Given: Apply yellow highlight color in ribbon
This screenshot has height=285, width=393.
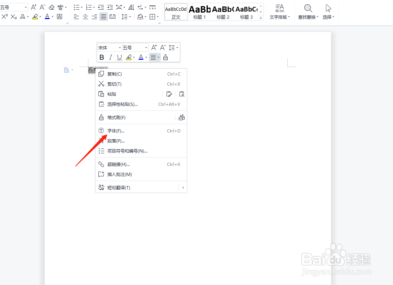Looking at the screenshot, I should [x=35, y=17].
